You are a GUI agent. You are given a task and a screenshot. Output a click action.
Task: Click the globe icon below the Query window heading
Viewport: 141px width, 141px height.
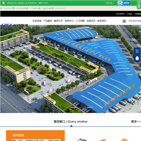click(82, 140)
